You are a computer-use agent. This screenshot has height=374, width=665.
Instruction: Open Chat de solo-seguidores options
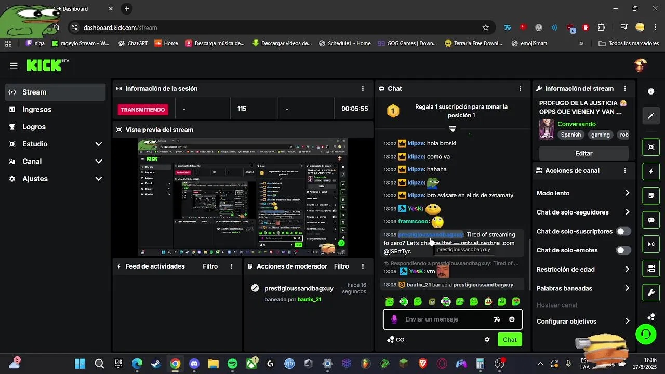click(x=583, y=212)
